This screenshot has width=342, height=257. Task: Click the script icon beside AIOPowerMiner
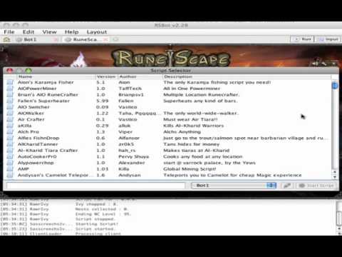[x=10, y=89]
